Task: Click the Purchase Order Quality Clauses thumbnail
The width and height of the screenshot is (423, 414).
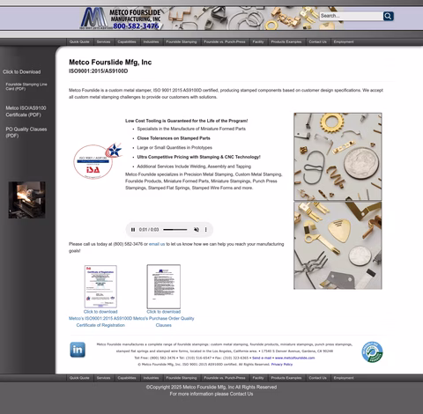Action: tap(164, 286)
